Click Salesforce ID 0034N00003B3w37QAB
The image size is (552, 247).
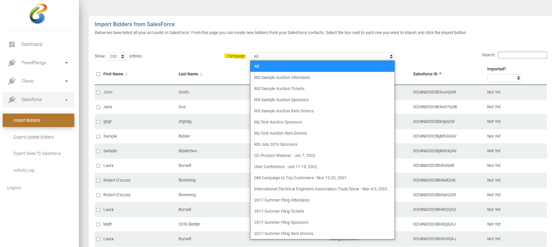pos(435,107)
